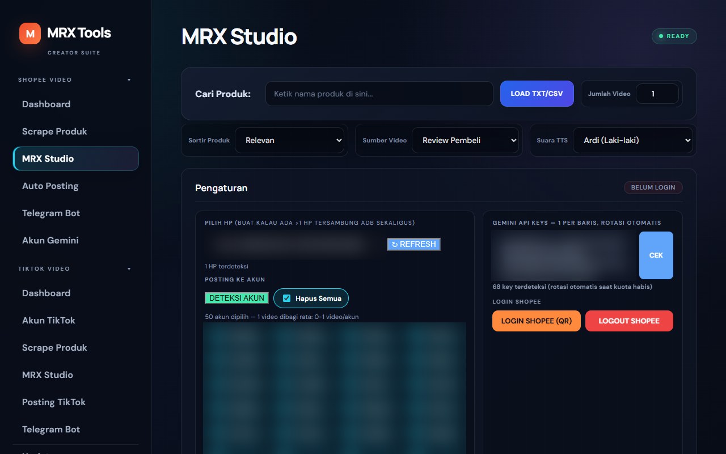Click the Pengaturan section heading
This screenshot has height=454, width=726.
(221, 188)
